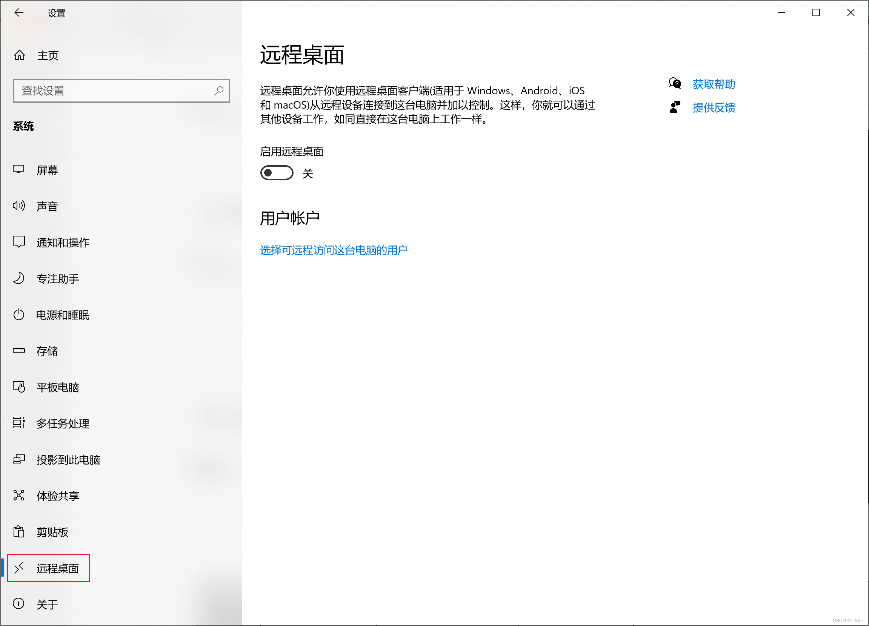Click the Storage (存储) drive icon
869x626 pixels.
coord(19,351)
